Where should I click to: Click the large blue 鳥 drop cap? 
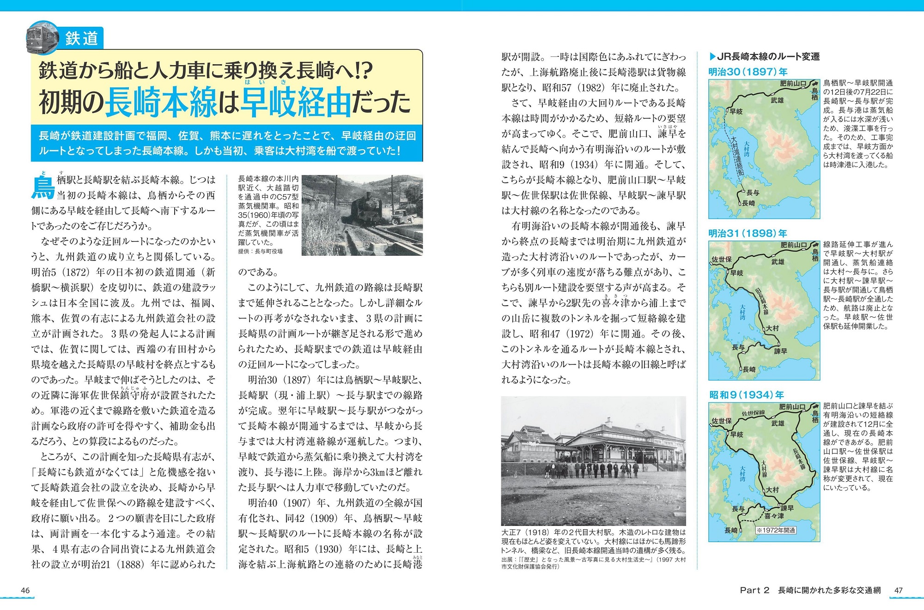[43, 187]
